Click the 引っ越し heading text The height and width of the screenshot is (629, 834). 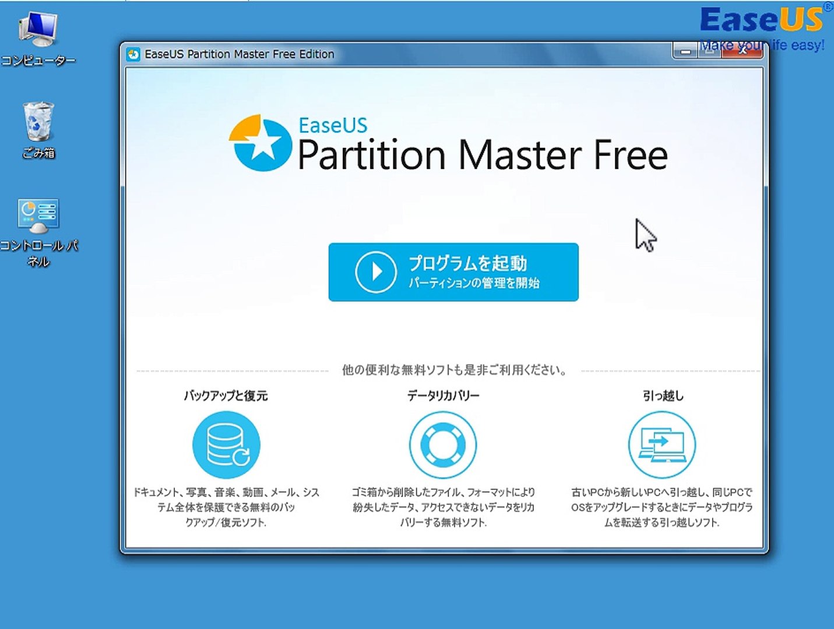(663, 396)
